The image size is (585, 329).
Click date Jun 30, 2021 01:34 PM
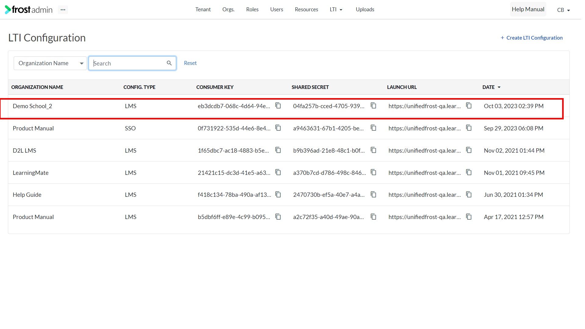513,195
